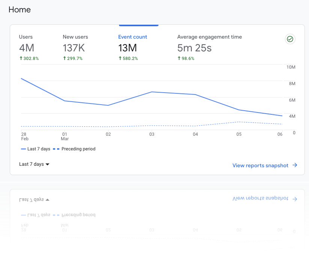Click arrow icon in the lower mirrored card
This screenshot has width=309, height=255.
(x=295, y=199)
